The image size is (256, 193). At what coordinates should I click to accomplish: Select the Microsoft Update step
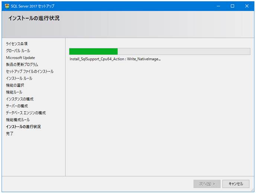pyautogui.click(x=20, y=58)
